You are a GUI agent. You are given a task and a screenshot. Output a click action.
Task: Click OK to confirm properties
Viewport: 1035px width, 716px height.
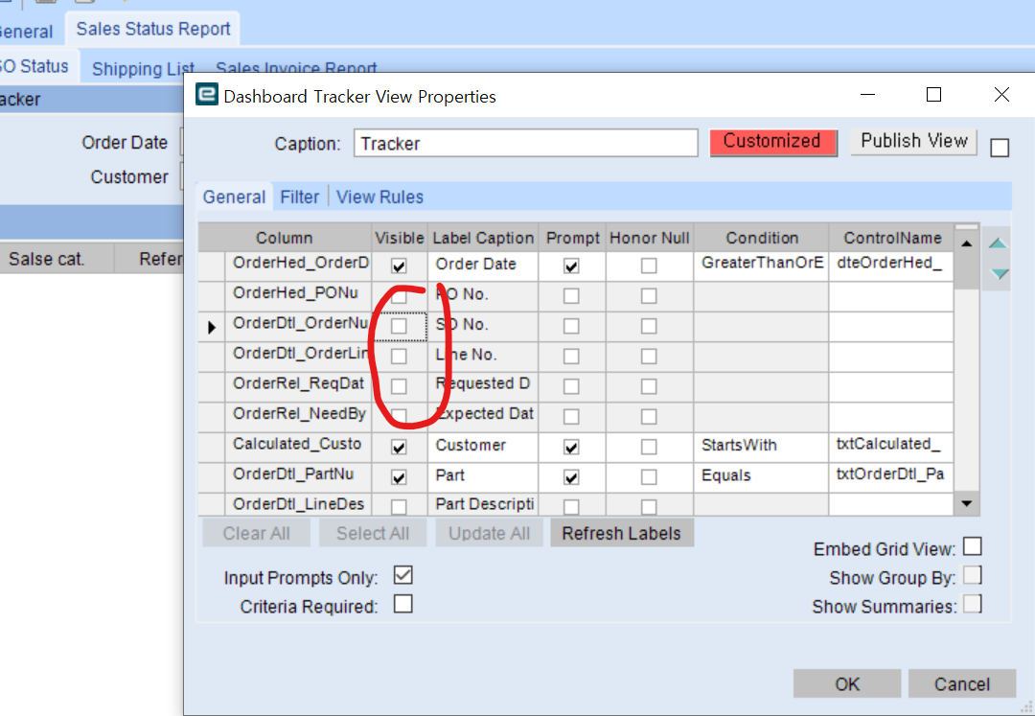(x=847, y=683)
